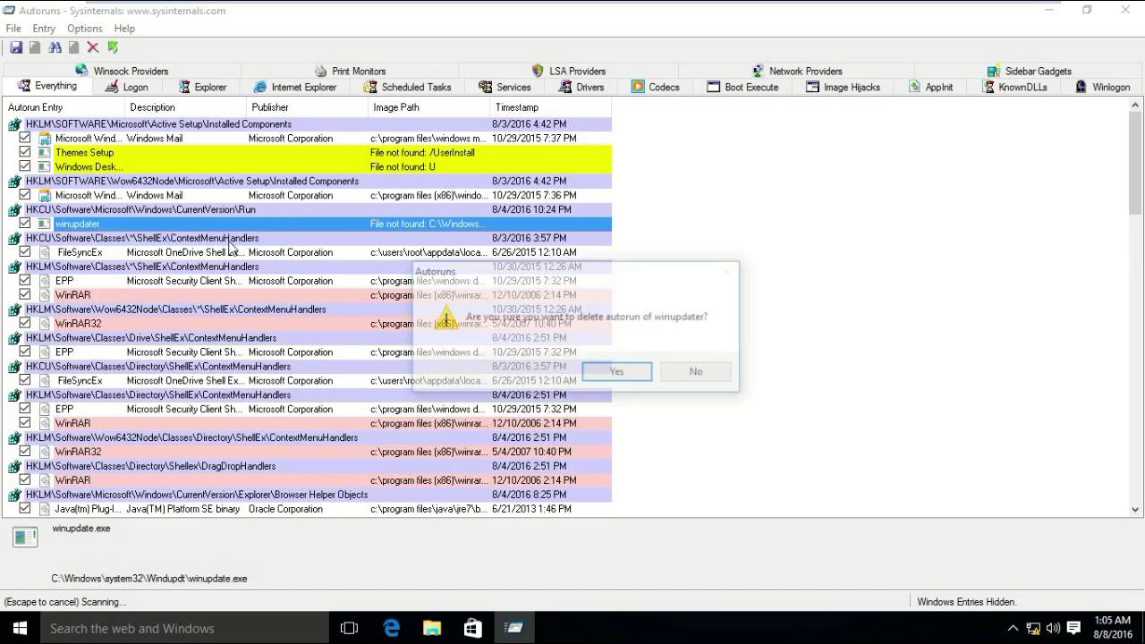The width and height of the screenshot is (1145, 644).
Task: Switch to the Scheduled Tasks tab
Action: pos(407,88)
